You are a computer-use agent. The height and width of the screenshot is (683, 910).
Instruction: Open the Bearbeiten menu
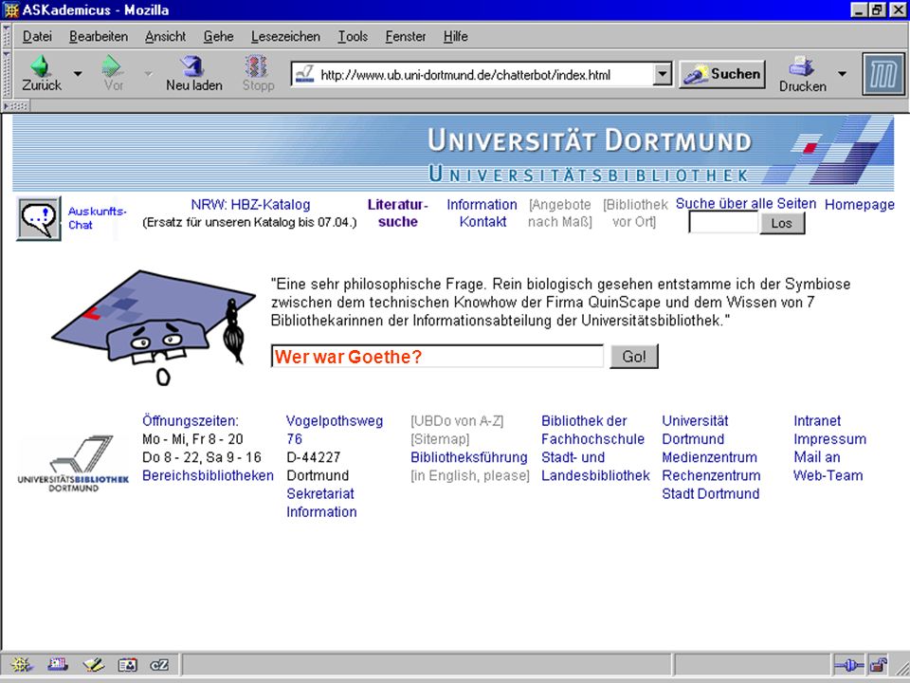click(99, 37)
